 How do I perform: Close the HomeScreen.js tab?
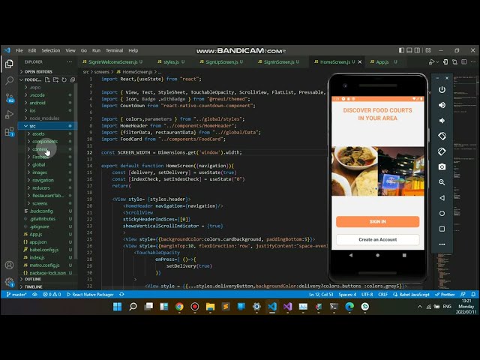pyautogui.click(x=360, y=62)
